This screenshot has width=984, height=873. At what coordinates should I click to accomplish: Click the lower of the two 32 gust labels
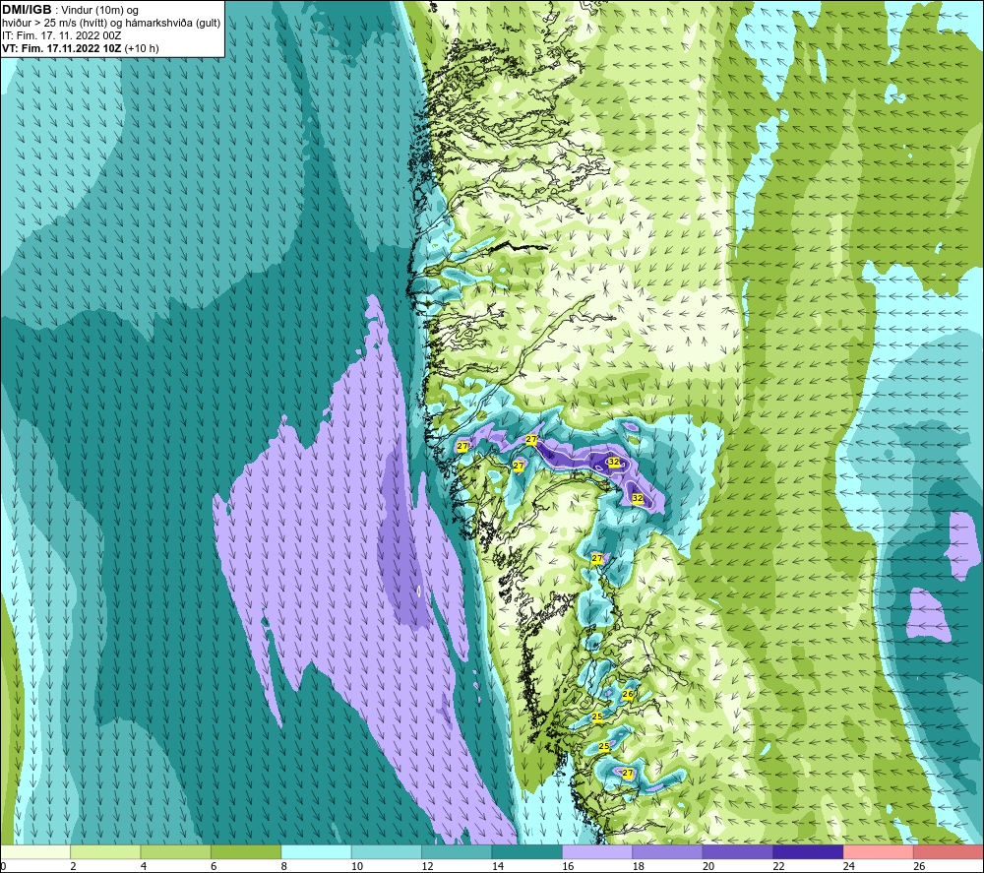(638, 498)
